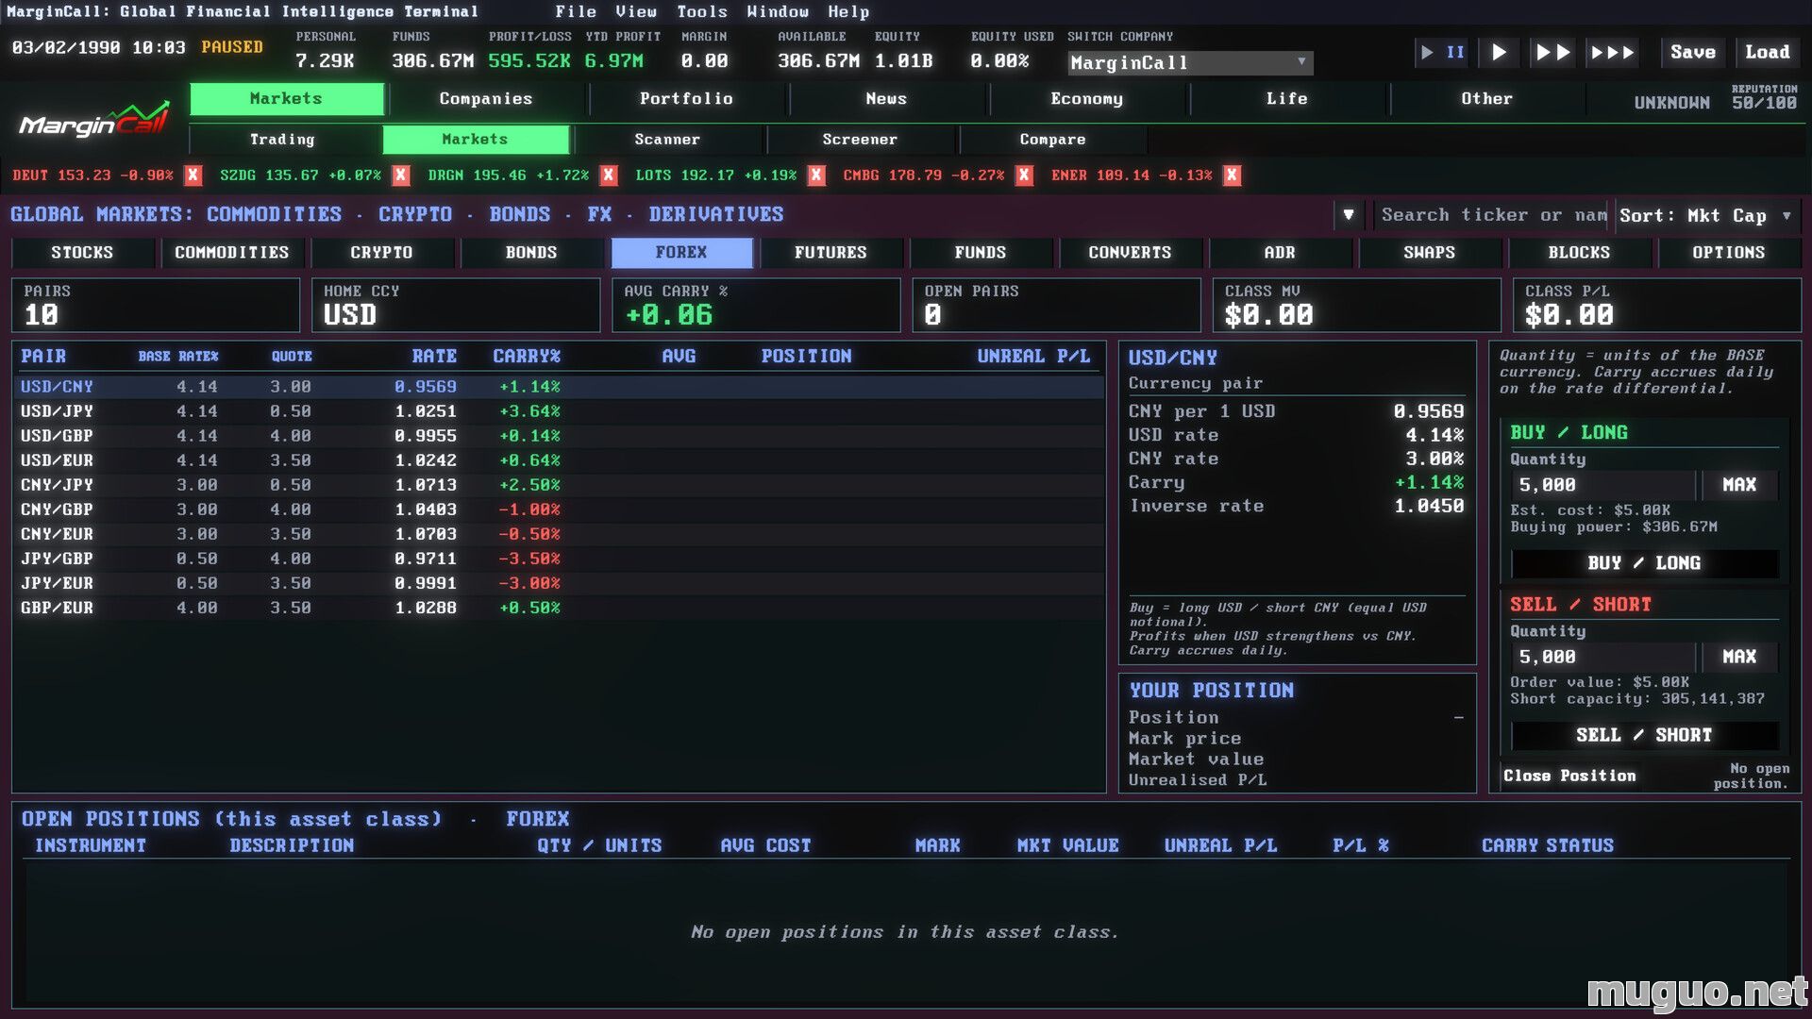Click the pause speed control button
The image size is (1812, 1019).
pyautogui.click(x=1442, y=52)
